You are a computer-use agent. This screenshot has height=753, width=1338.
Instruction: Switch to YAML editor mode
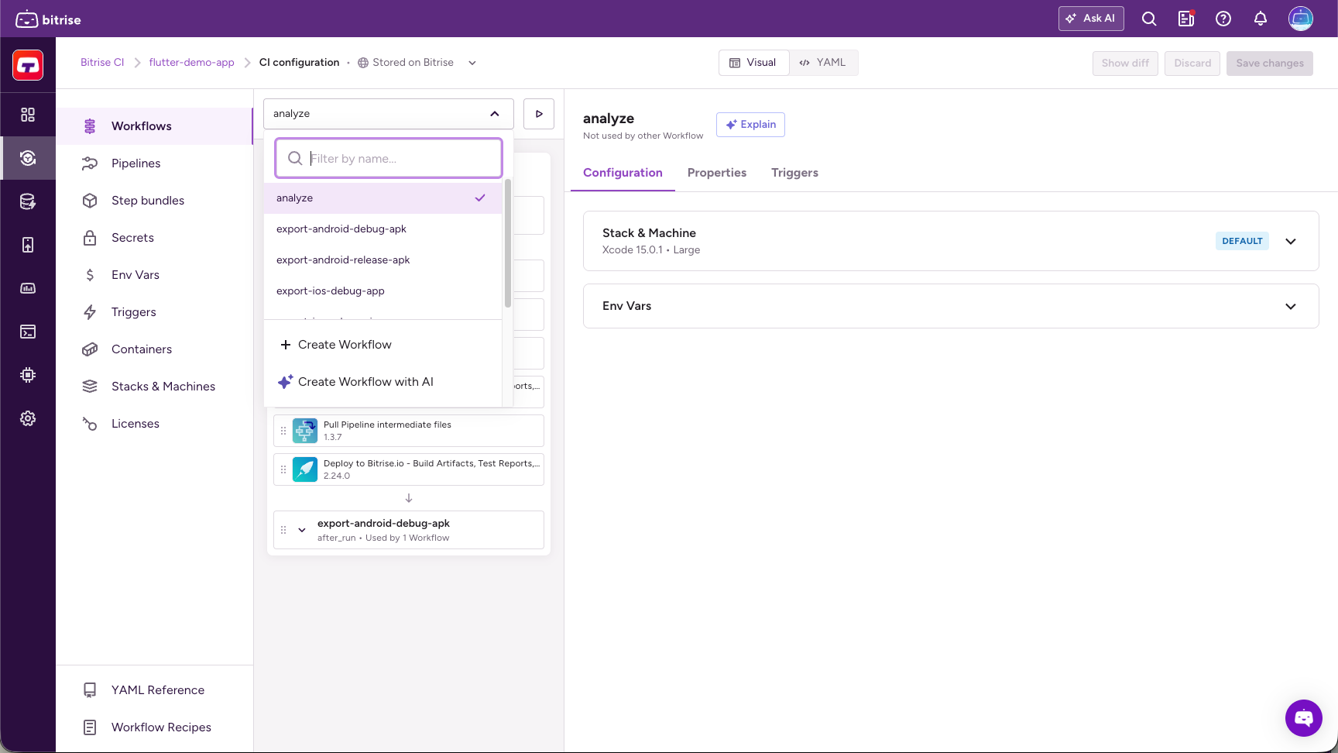[823, 63]
